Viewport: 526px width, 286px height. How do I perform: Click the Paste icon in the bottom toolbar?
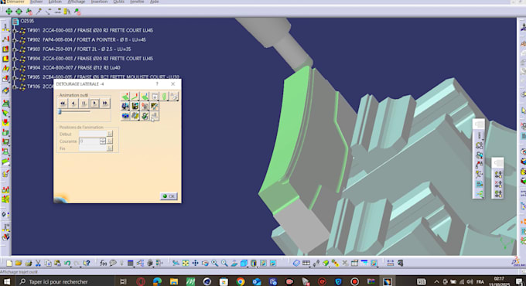(57, 264)
